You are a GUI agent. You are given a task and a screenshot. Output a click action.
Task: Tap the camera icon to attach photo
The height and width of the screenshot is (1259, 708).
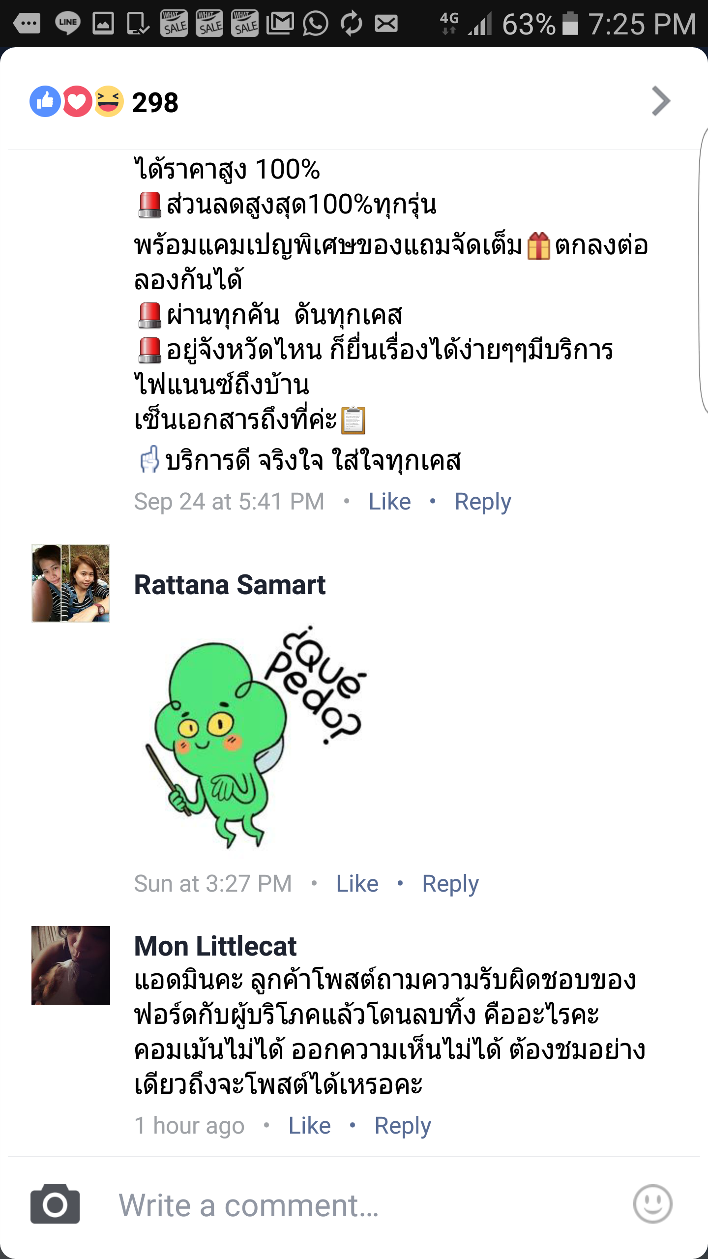point(55,1204)
